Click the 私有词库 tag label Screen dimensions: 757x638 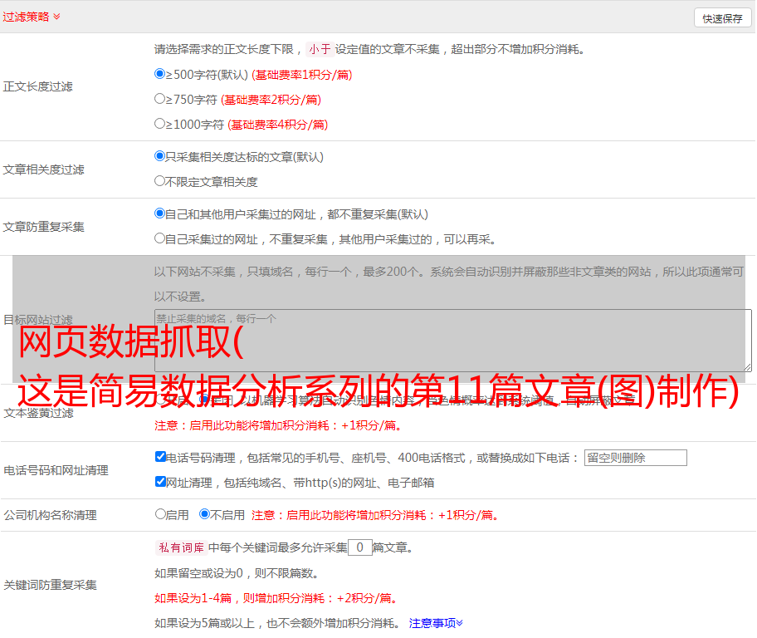point(179,547)
